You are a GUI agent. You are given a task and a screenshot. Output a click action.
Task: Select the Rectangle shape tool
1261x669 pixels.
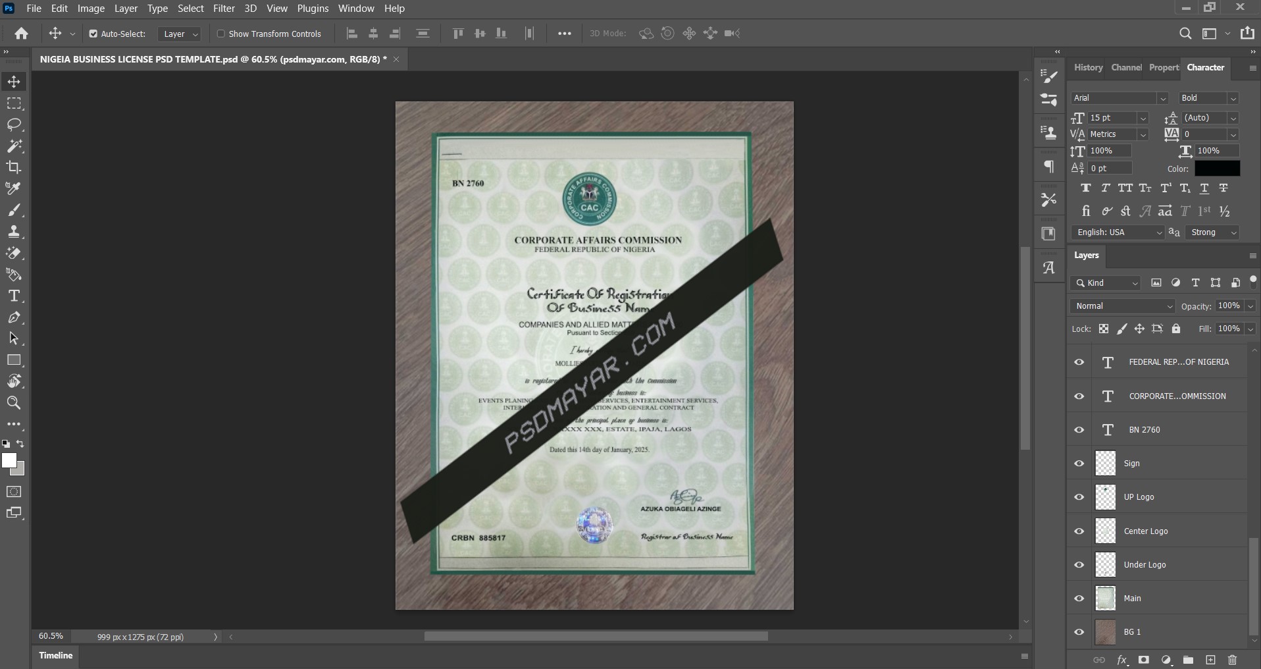click(x=14, y=360)
